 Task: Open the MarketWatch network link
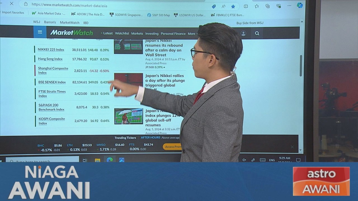click(70, 23)
